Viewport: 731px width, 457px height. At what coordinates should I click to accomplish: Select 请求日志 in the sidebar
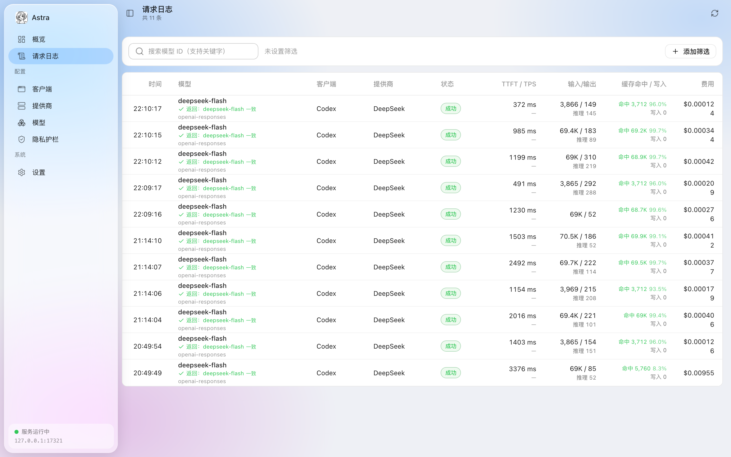click(61, 56)
